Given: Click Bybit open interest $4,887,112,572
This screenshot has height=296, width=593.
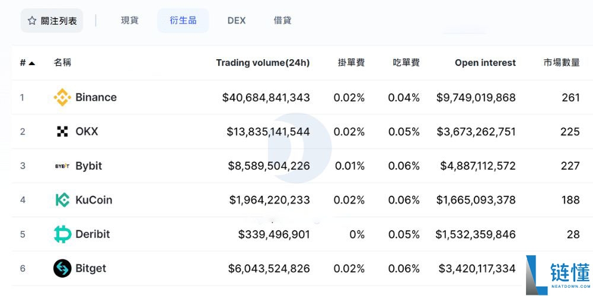Looking at the screenshot, I should click(x=477, y=166).
